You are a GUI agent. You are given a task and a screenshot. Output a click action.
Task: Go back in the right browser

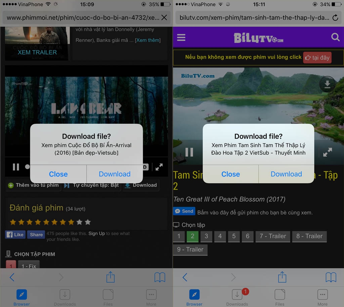[x=185, y=277]
